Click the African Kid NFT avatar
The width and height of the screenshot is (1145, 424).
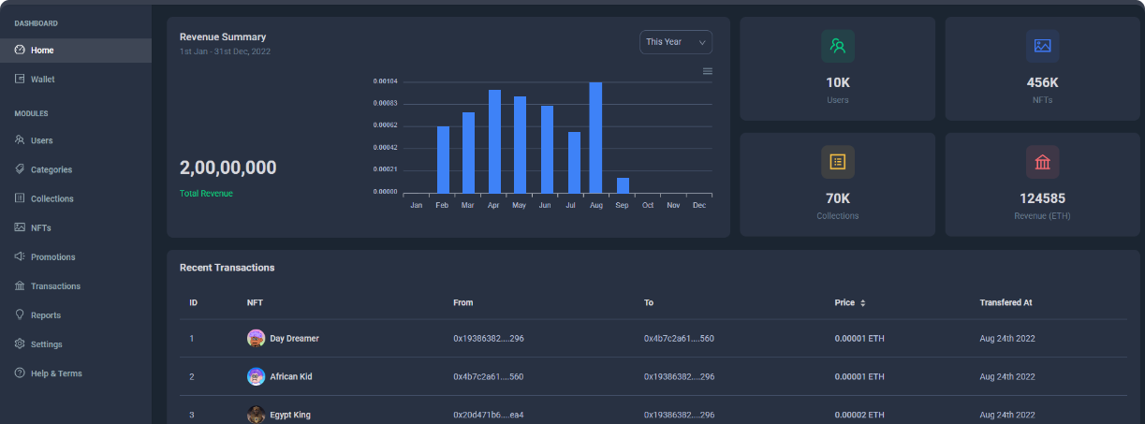pyautogui.click(x=256, y=376)
